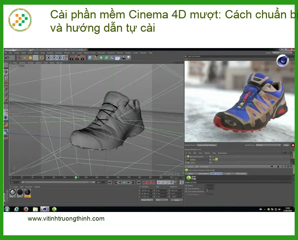This screenshot has height=240, width=298.
Task: Toggle the X axis lock
Action: click(x=49, y=58)
